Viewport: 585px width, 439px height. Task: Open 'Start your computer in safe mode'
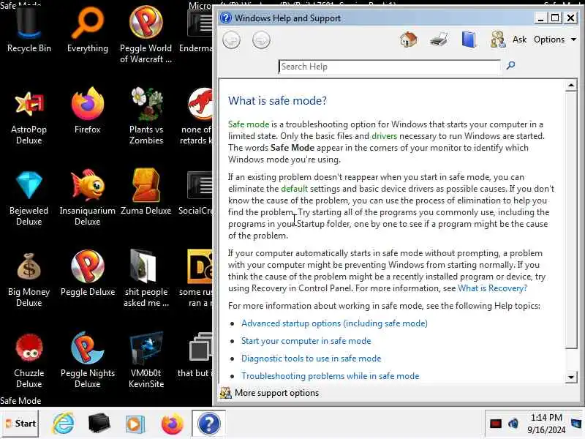[x=306, y=341]
